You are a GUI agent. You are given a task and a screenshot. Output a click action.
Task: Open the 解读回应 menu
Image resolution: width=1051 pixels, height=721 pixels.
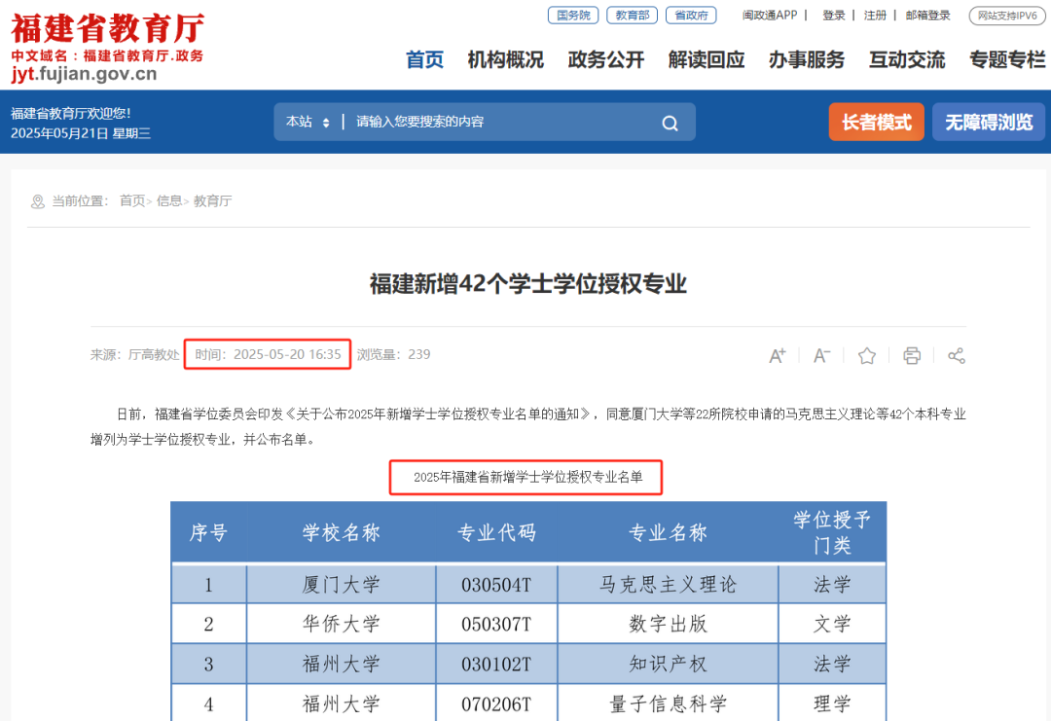point(707,59)
